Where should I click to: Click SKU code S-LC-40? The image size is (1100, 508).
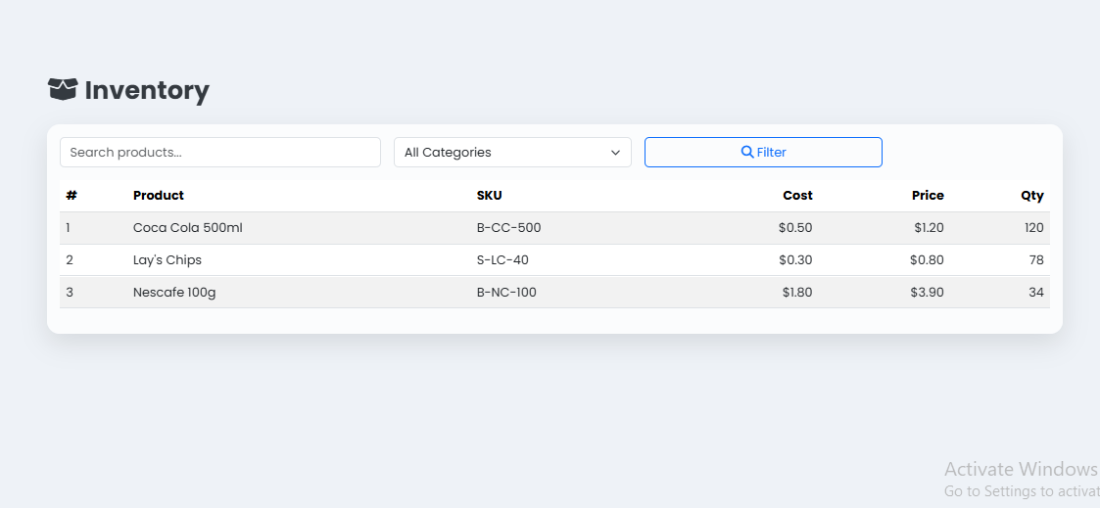[502, 260]
